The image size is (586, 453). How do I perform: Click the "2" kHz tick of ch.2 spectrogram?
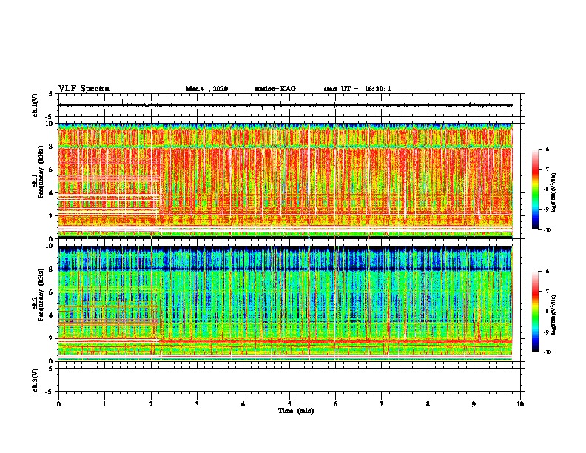(52, 338)
